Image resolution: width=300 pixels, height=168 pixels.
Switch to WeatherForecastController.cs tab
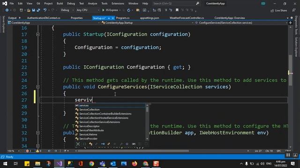coord(187,18)
